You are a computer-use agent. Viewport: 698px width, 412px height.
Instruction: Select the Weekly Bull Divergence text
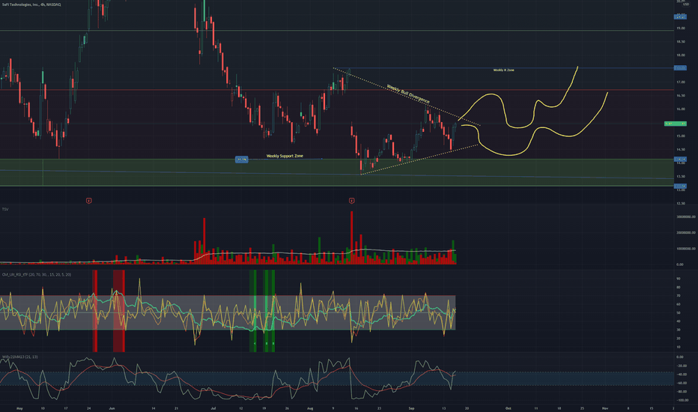coord(407,94)
